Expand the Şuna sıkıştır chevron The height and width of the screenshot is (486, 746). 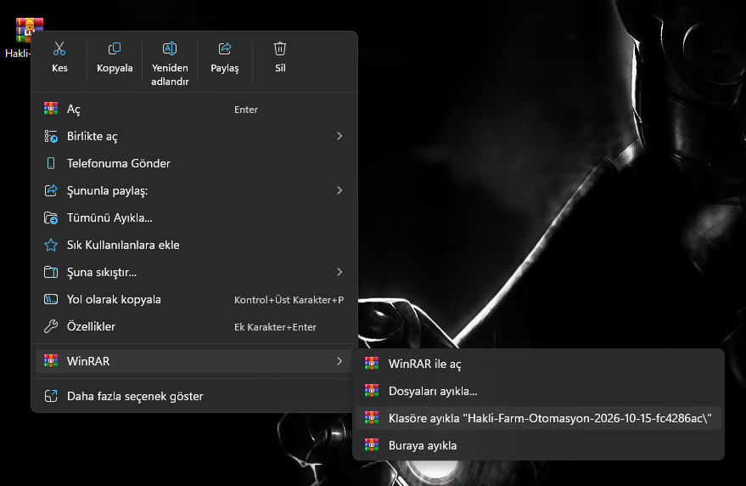point(339,272)
